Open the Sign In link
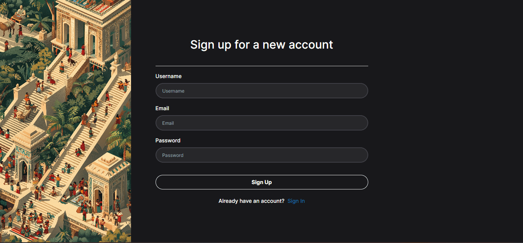Image resolution: width=523 pixels, height=243 pixels. point(296,201)
